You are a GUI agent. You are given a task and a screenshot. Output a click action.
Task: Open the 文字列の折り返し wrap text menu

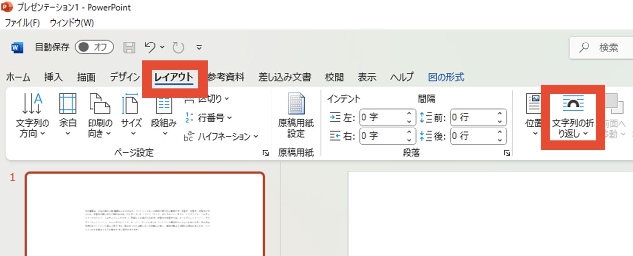573,117
